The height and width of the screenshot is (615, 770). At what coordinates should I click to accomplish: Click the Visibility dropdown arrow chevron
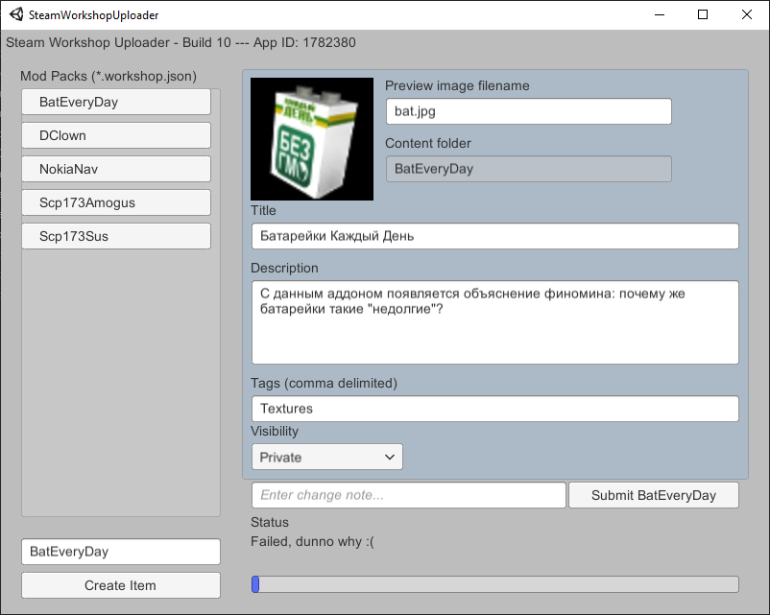tap(390, 457)
